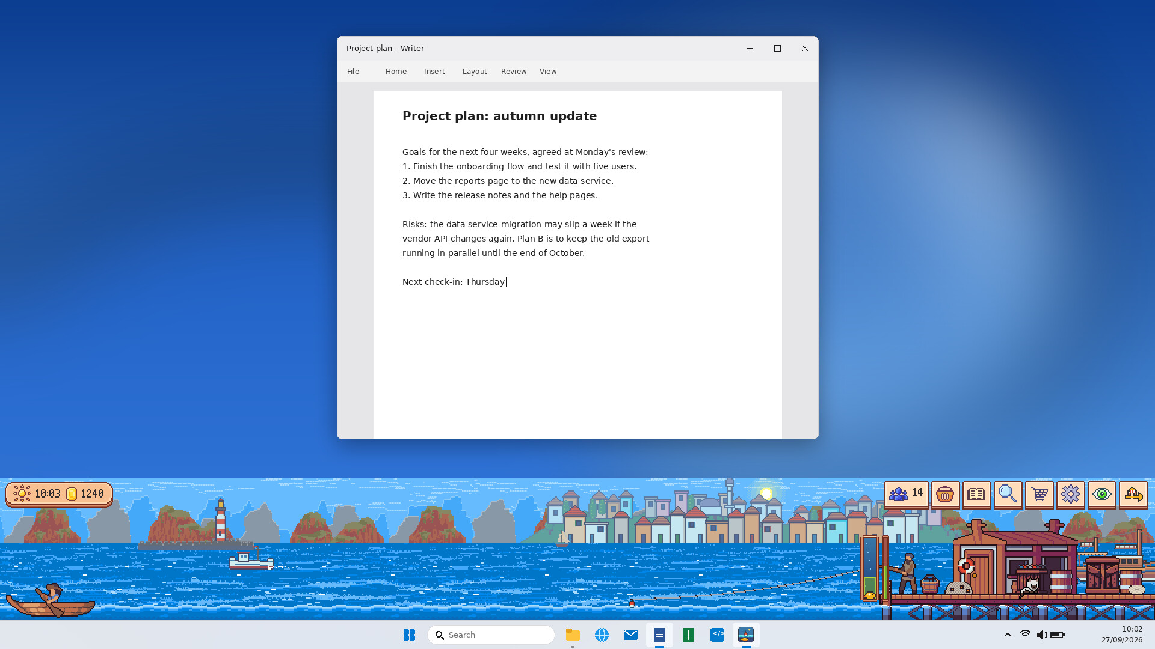Open the File menu in Writer
The width and height of the screenshot is (1155, 649).
[353, 71]
